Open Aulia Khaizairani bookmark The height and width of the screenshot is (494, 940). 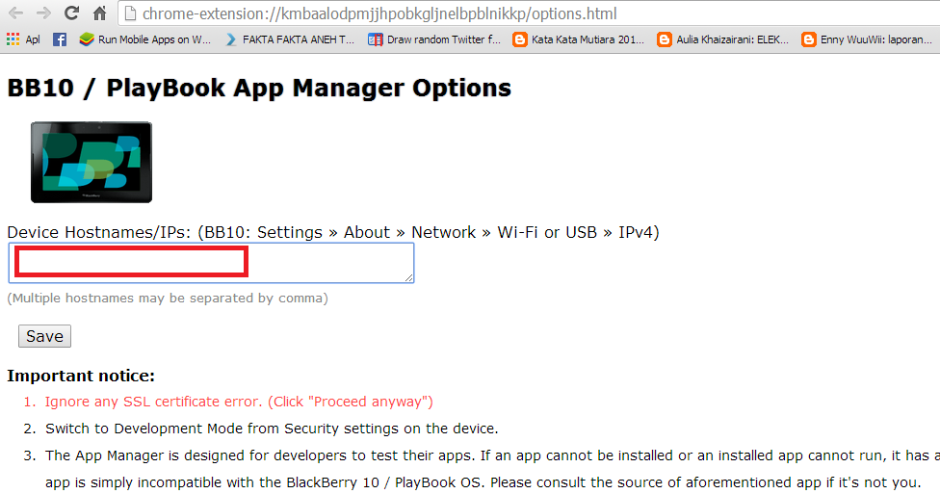(x=723, y=39)
